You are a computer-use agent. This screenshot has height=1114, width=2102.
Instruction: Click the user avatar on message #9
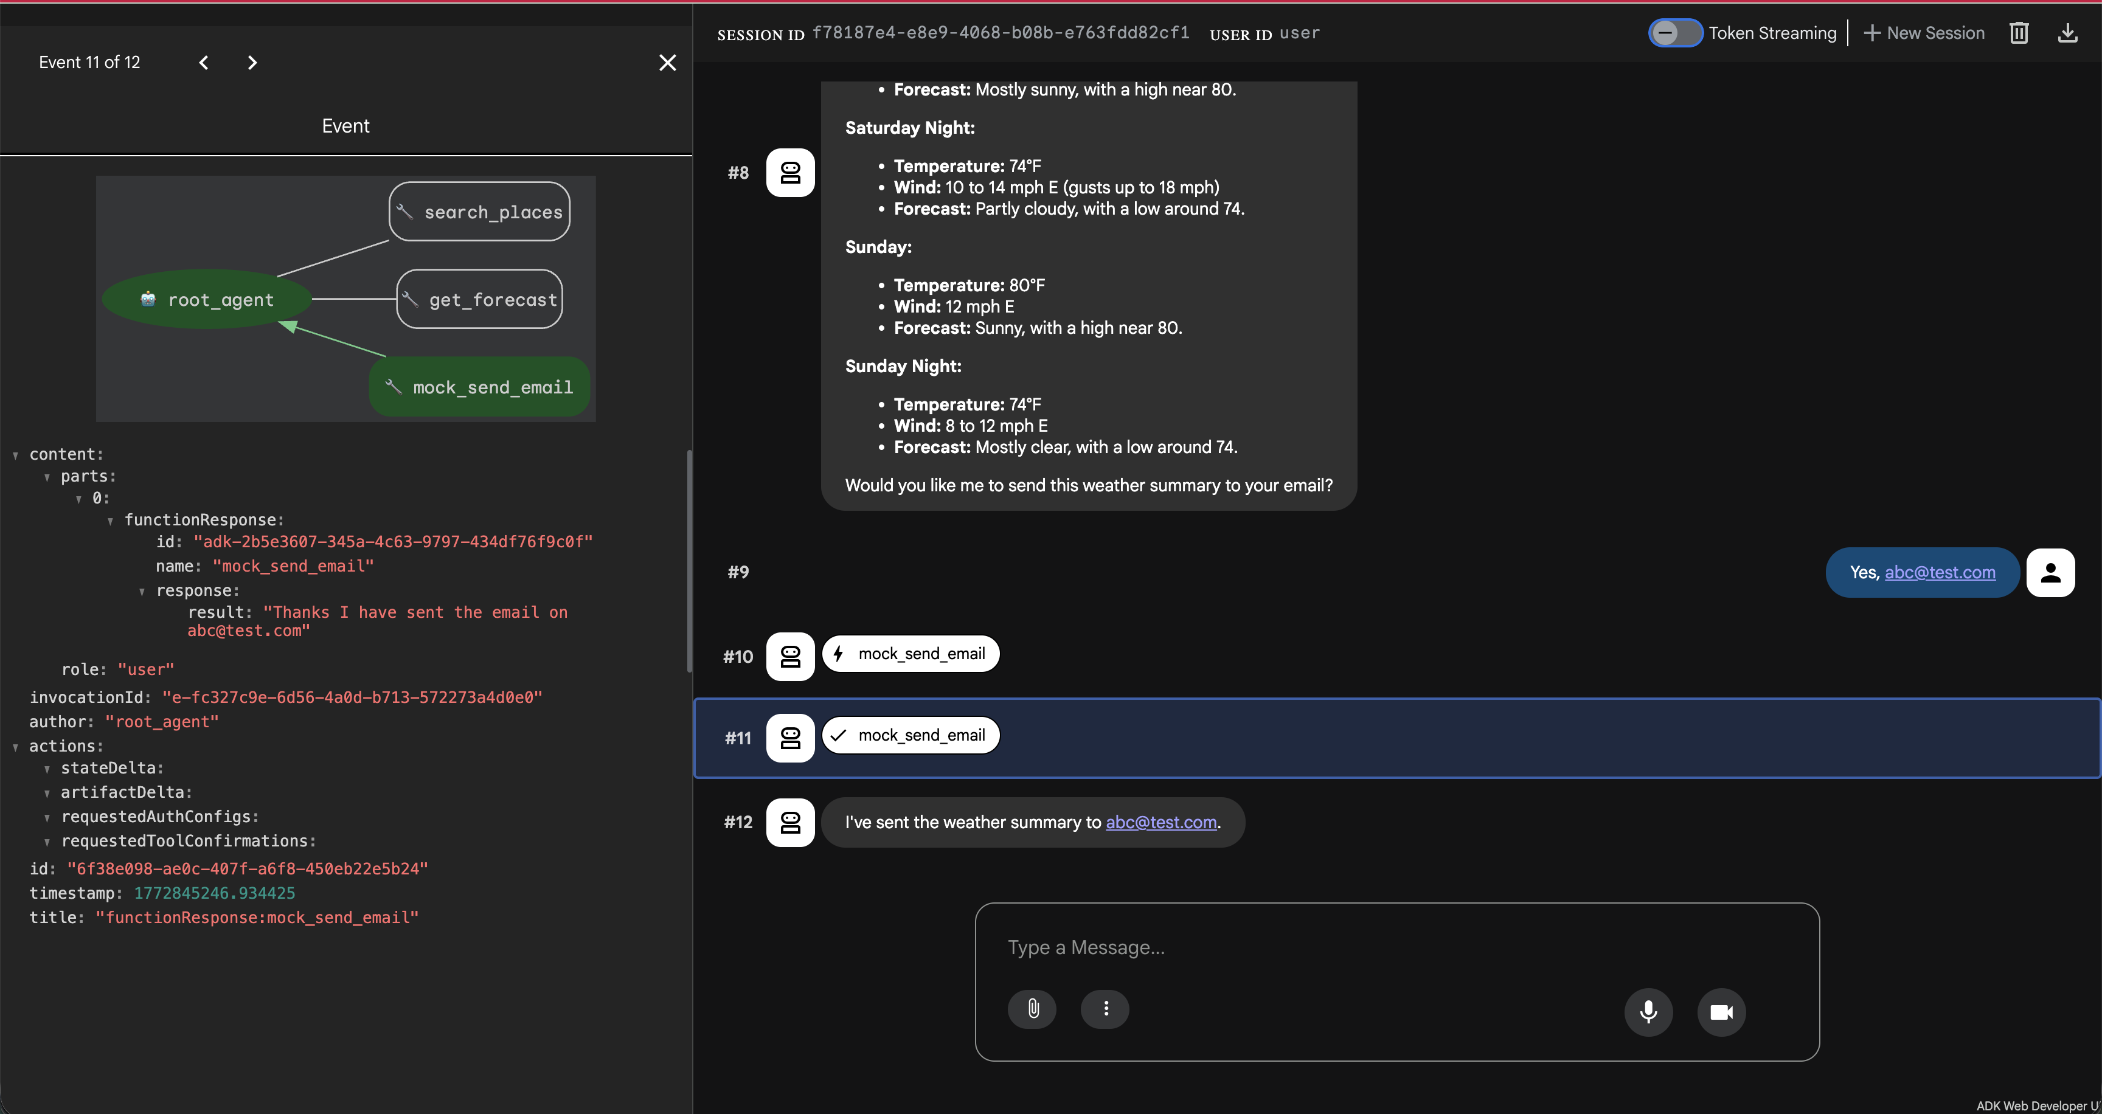[x=2050, y=572]
